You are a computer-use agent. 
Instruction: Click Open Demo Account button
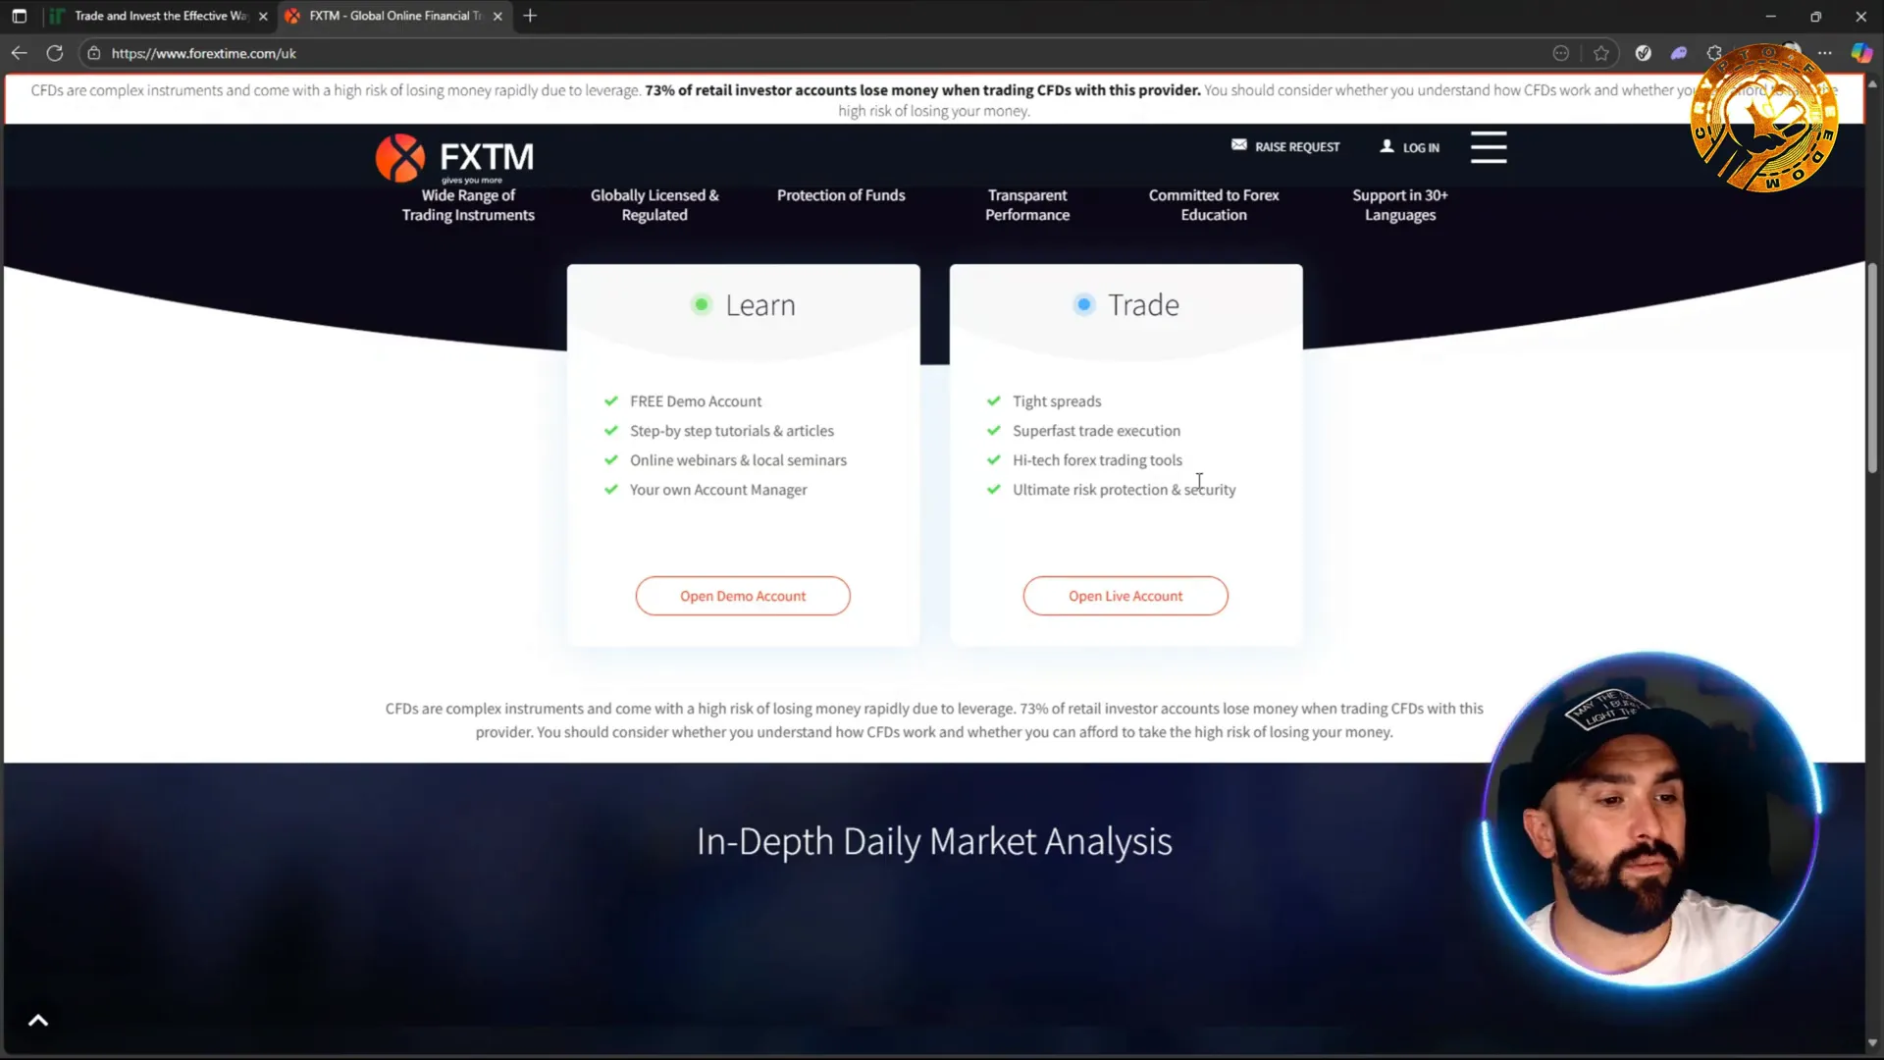743,596
